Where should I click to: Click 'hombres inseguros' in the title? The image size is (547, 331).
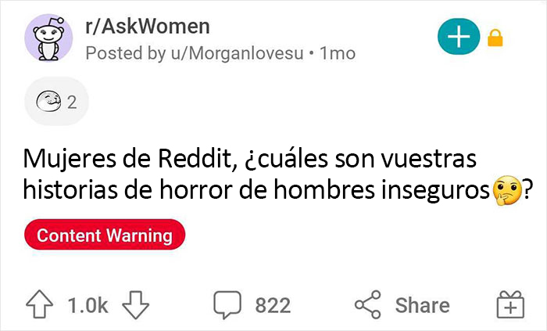pos(381,190)
